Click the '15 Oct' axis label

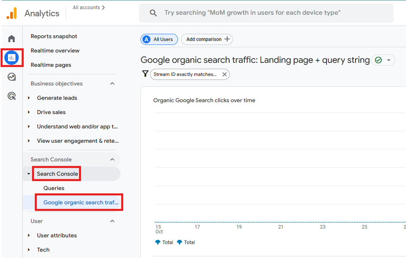click(x=159, y=229)
